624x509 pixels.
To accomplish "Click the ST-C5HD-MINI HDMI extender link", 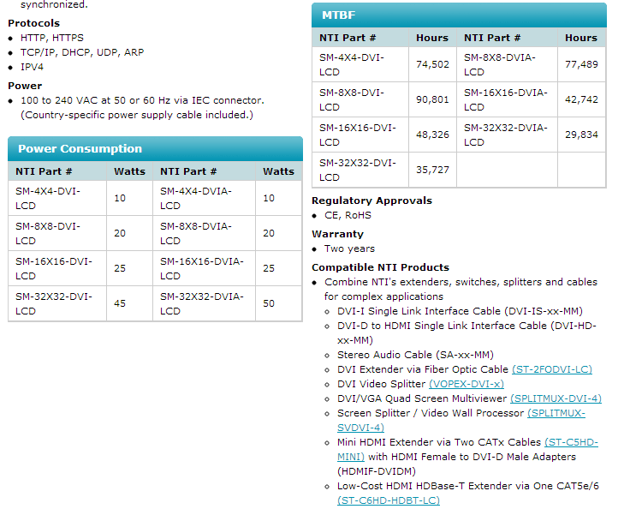I will (x=571, y=442).
